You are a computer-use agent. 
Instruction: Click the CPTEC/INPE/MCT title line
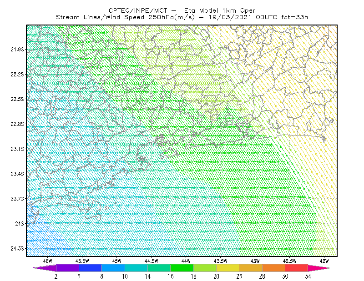click(182, 10)
